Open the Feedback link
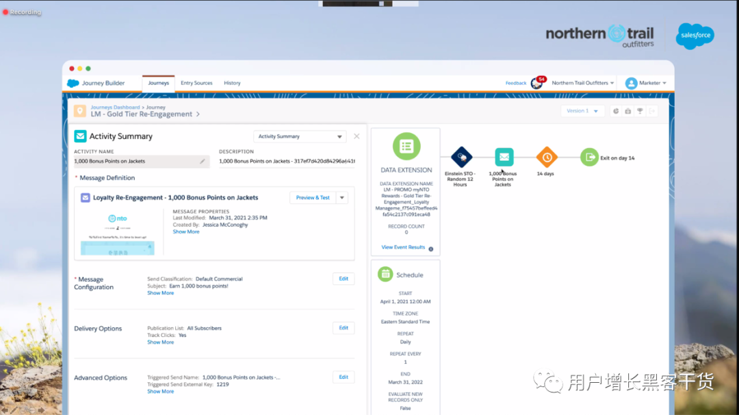Viewport: 739px width, 415px height. tap(516, 83)
